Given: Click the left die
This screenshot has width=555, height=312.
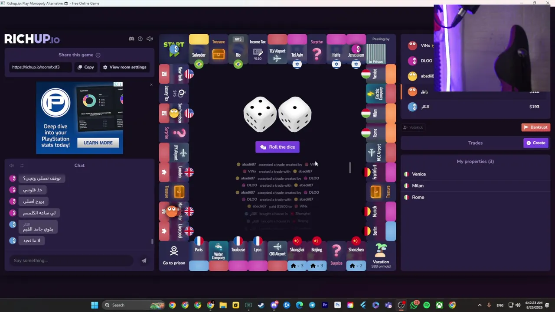Looking at the screenshot, I should (x=260, y=114).
